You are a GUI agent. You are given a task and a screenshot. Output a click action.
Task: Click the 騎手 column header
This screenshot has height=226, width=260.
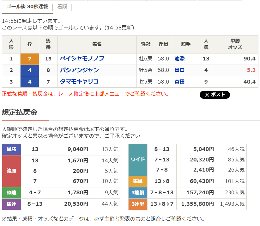coord(186,44)
